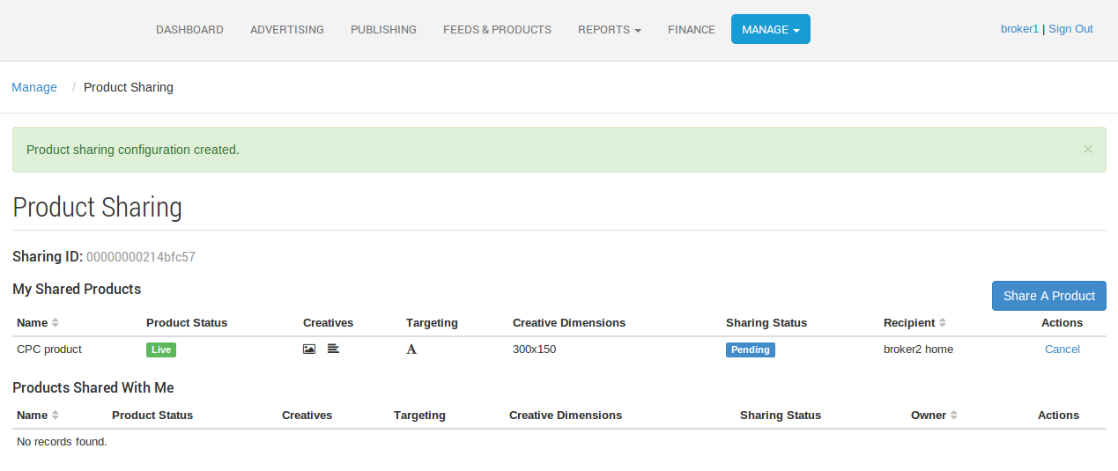
Task: Dismiss the success alert with the X
Action: 1088,149
